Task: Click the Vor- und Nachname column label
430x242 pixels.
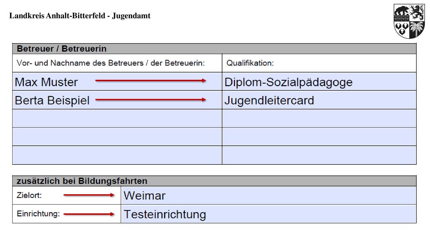Action: [110, 63]
